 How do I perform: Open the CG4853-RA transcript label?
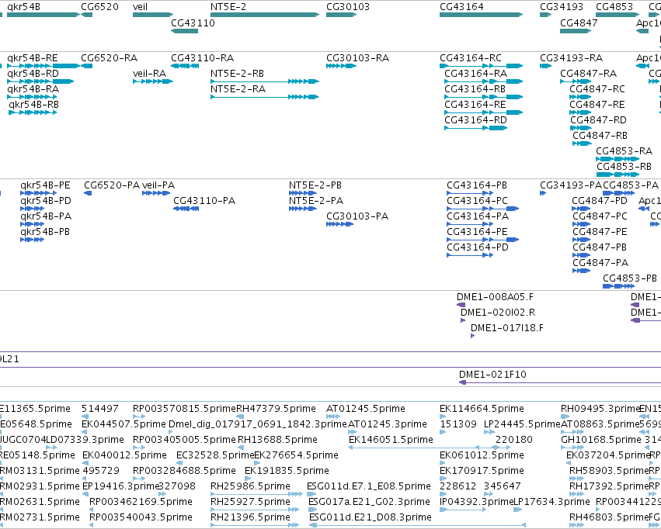coord(624,151)
